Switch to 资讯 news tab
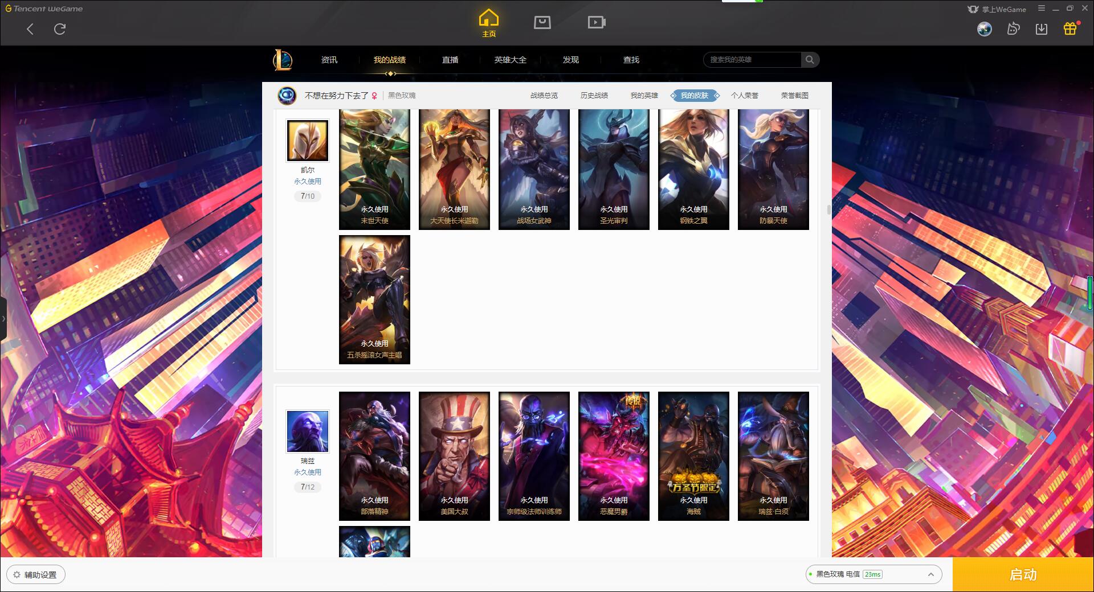This screenshot has height=592, width=1094. coord(329,60)
